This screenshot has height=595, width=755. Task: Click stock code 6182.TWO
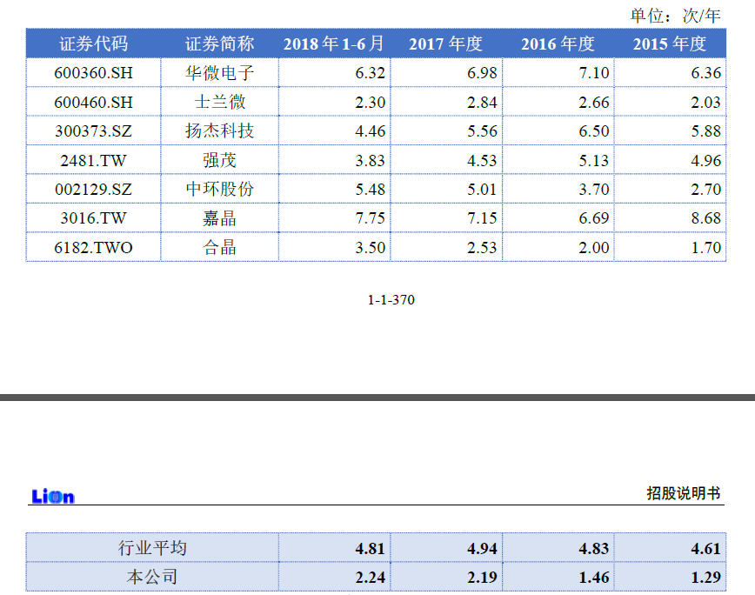coord(93,247)
